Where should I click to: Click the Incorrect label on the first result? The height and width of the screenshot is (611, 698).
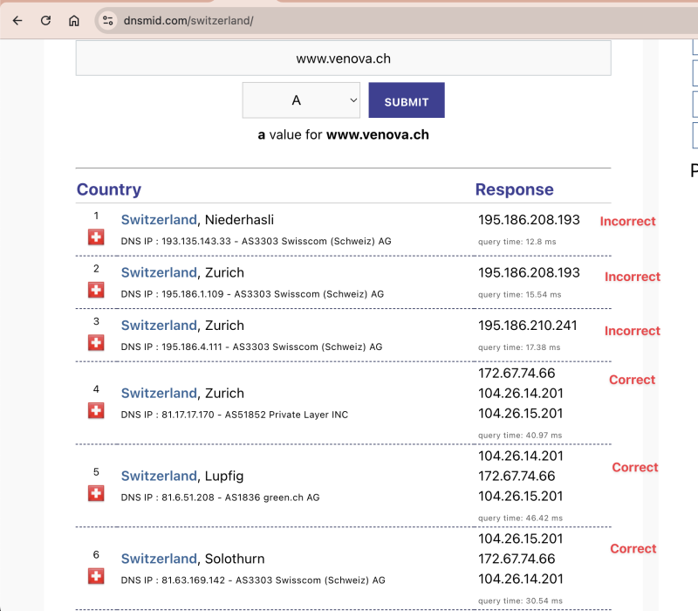tap(627, 222)
